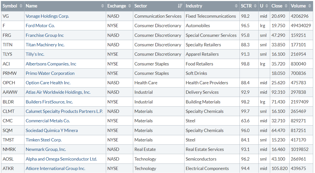
Task: Click the Sector column descending sort icon
Action: coord(180,6)
